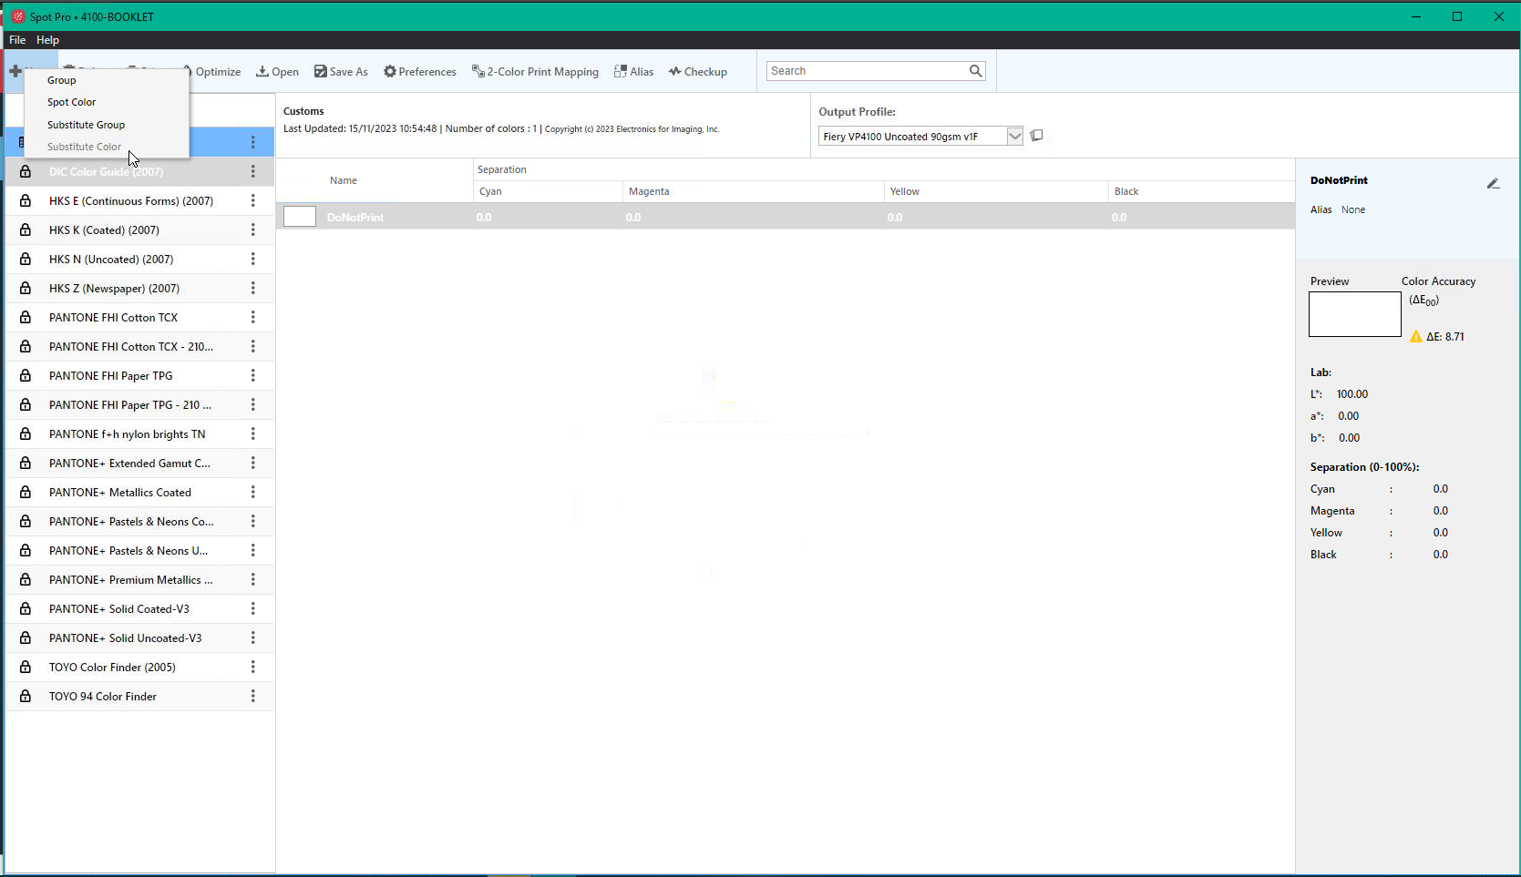Image resolution: width=1521 pixels, height=877 pixels.
Task: Click the Alias value None
Action: point(1353,209)
